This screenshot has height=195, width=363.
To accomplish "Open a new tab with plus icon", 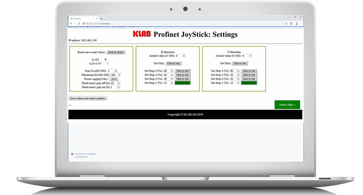I will pos(101,19).
